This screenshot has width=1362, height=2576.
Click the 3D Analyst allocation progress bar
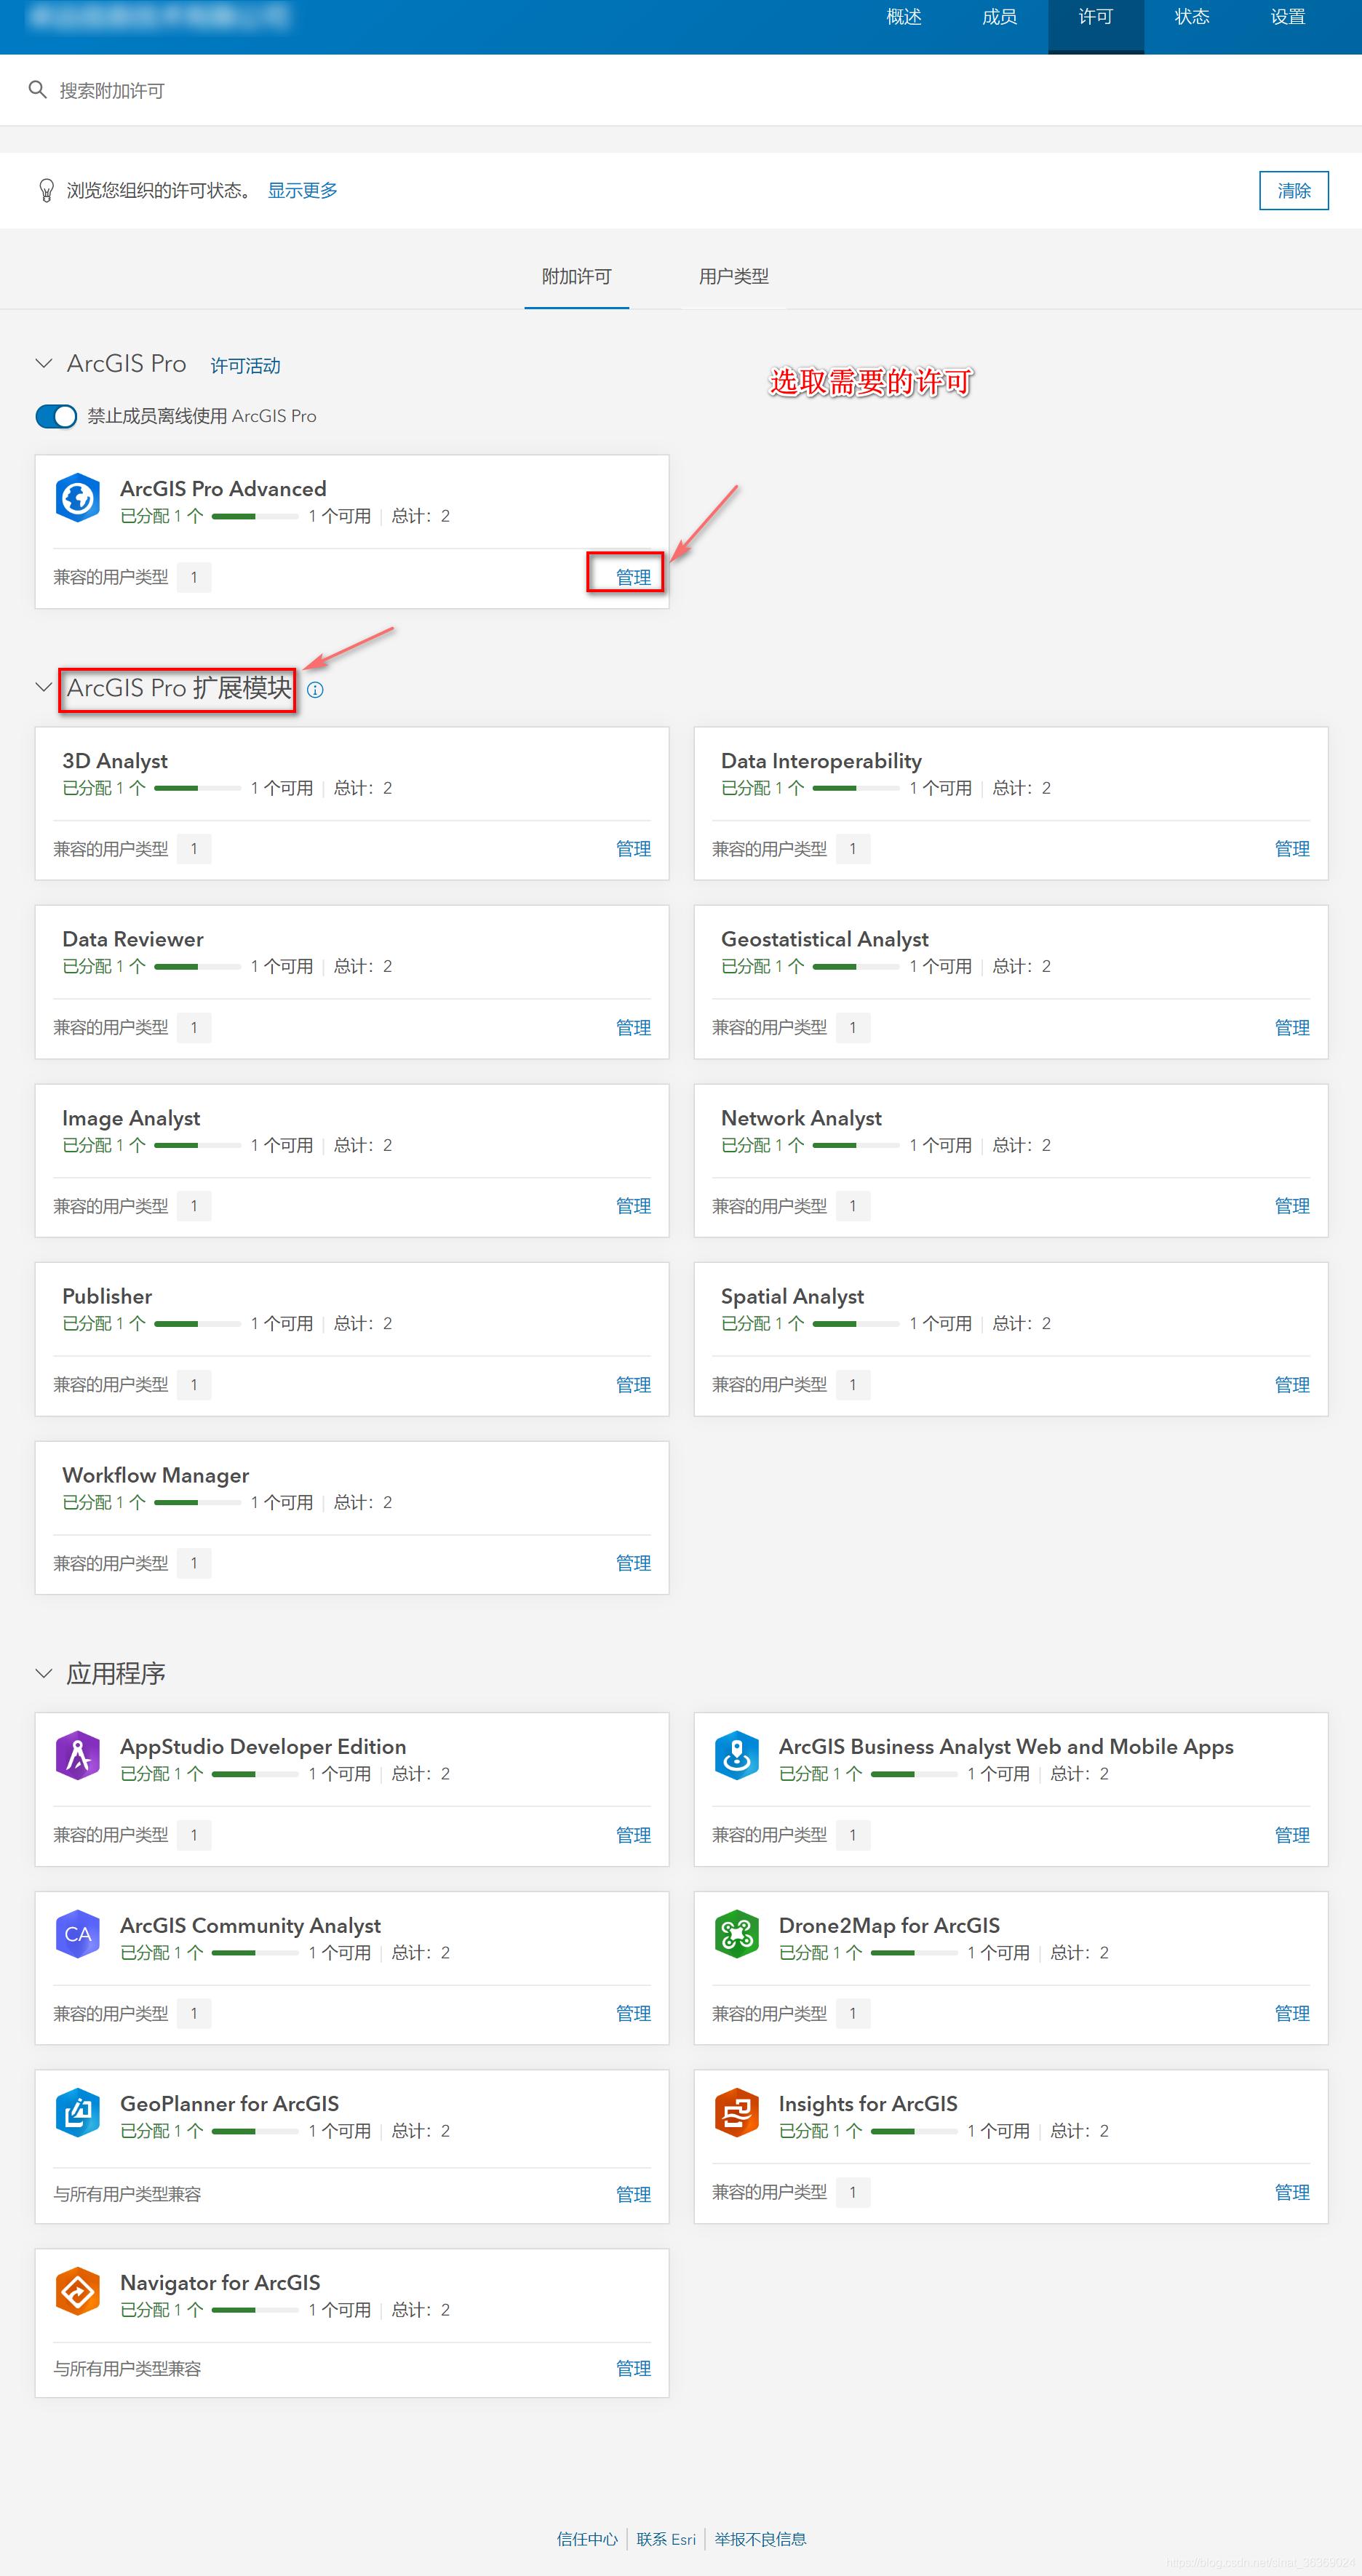(198, 789)
